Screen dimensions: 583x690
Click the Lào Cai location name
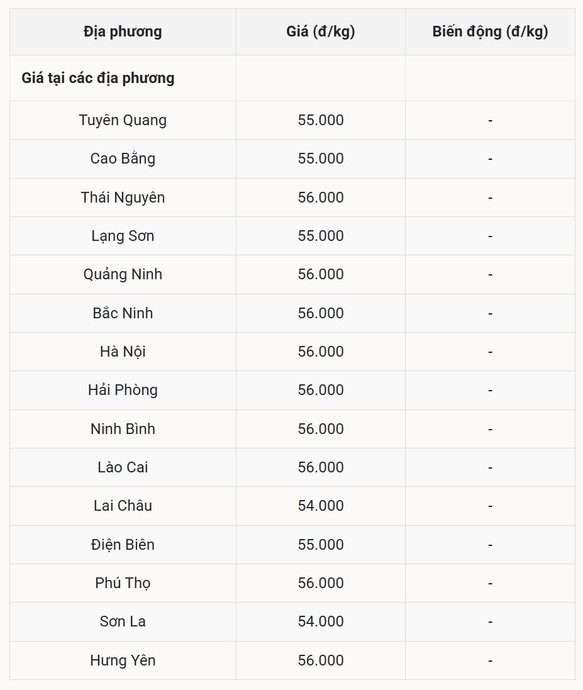[x=123, y=467]
